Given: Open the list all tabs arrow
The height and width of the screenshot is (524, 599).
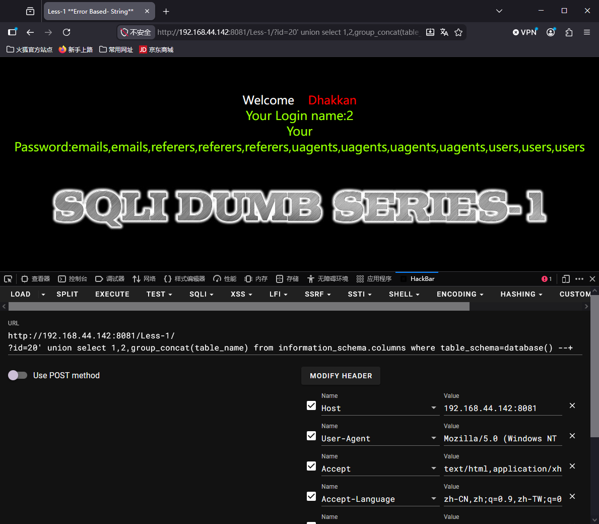Looking at the screenshot, I should 499,11.
